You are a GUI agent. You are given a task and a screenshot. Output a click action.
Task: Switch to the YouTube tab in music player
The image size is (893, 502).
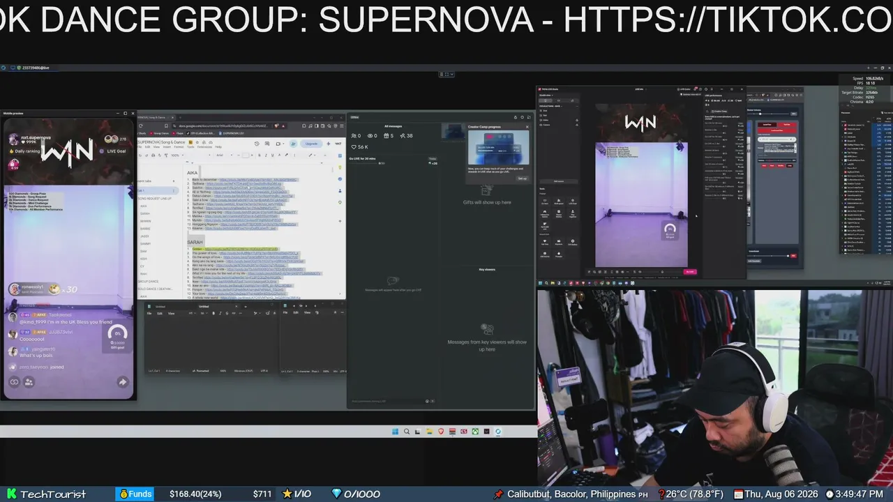pos(787,125)
